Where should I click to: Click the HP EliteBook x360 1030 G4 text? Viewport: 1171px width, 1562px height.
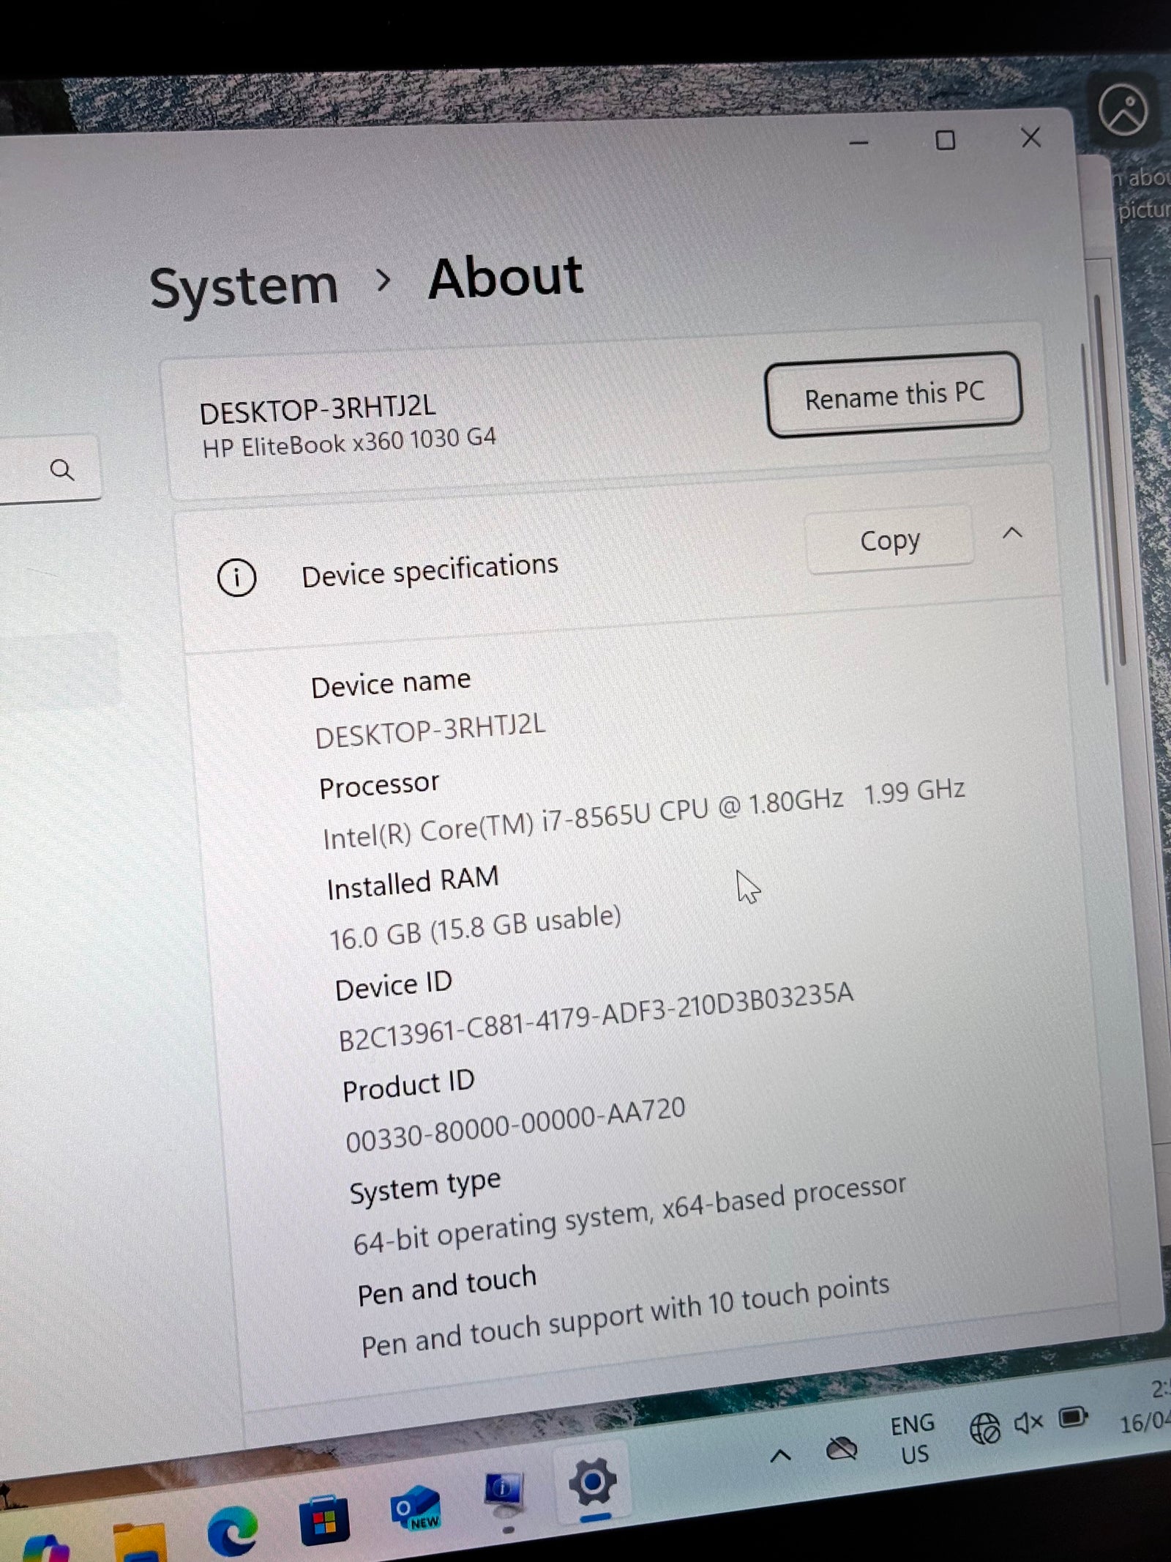point(349,444)
